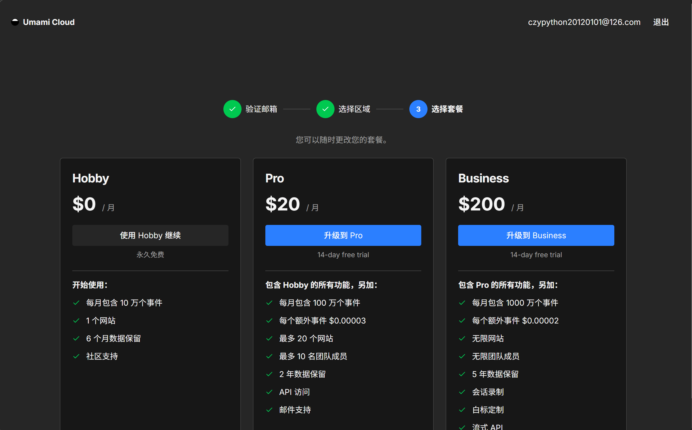692x430 pixels.
Task: Click the Pro plan title
Action: coord(275,178)
